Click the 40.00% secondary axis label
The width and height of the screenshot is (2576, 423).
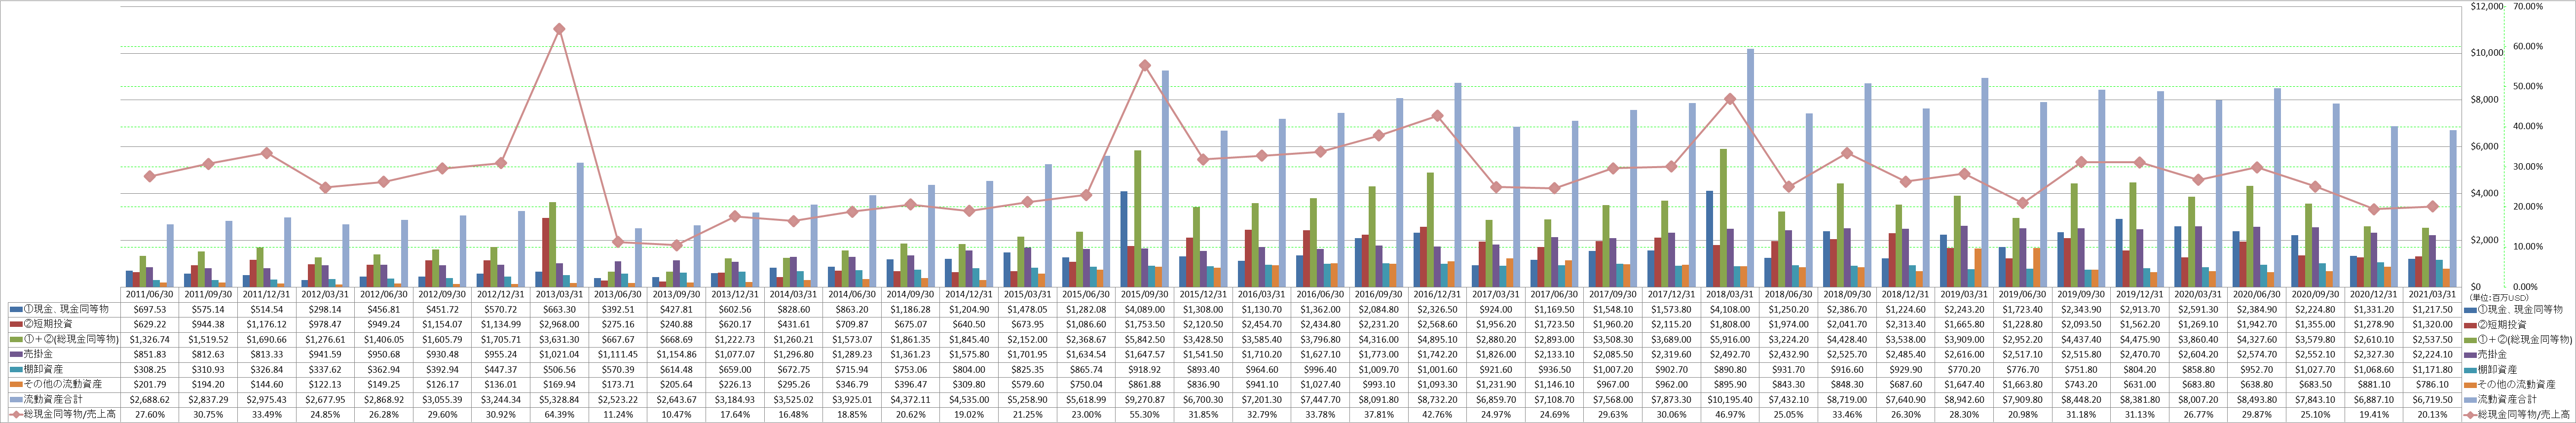(x=2527, y=127)
